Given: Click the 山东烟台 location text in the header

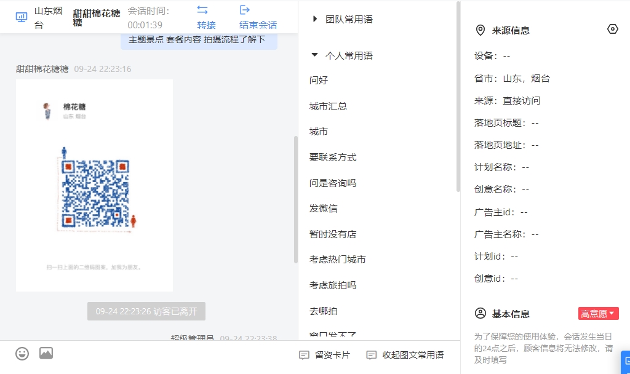Looking at the screenshot, I should tap(49, 18).
